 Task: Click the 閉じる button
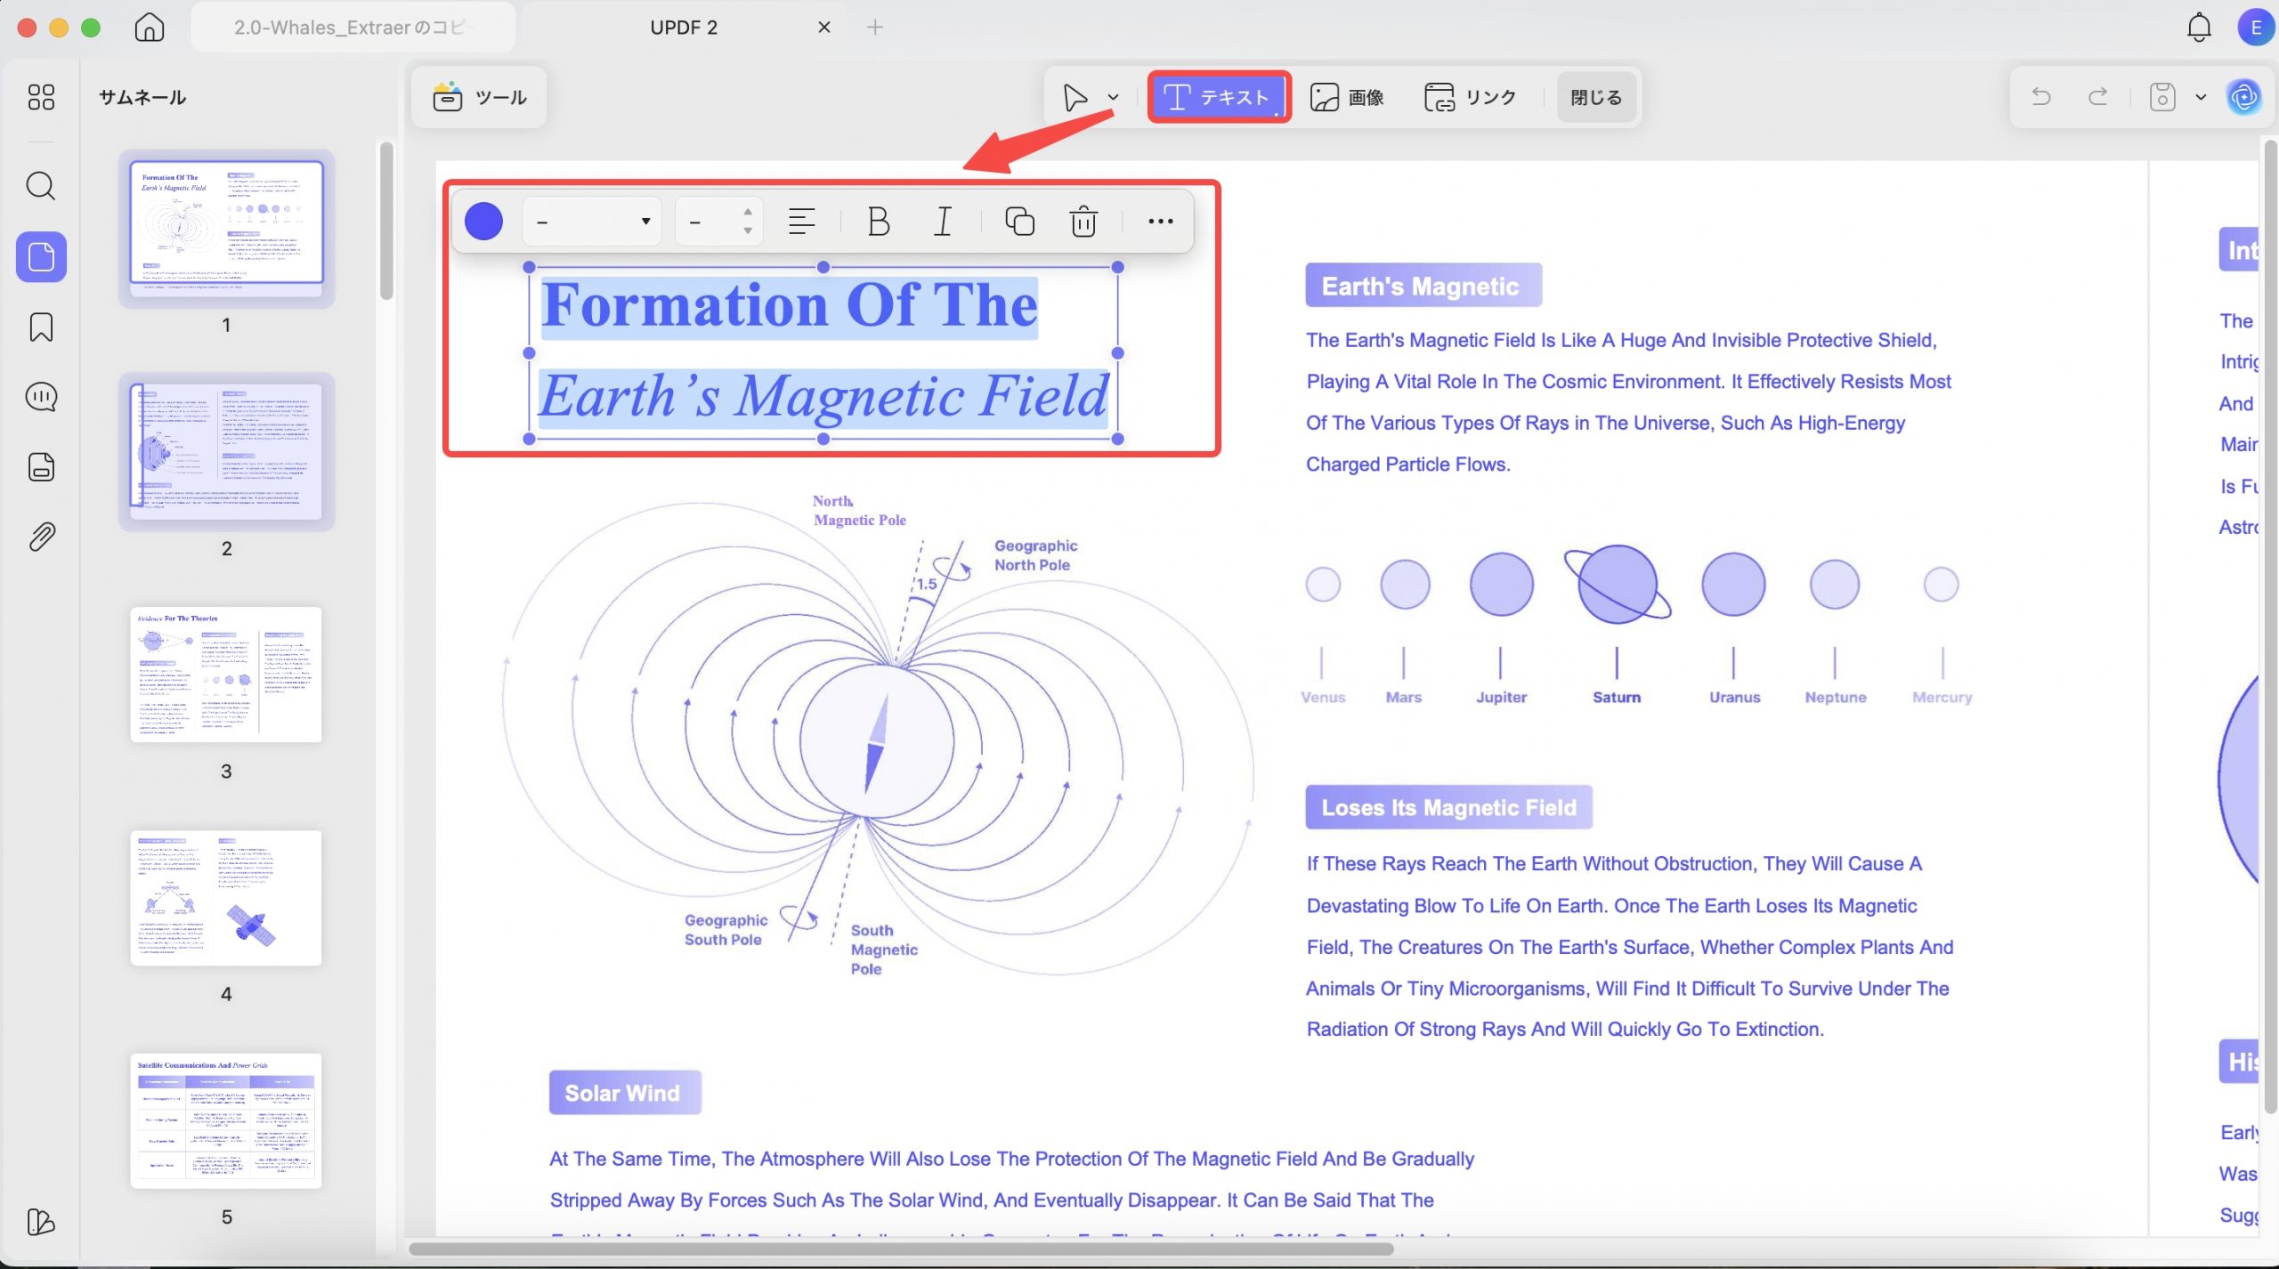1595,96
